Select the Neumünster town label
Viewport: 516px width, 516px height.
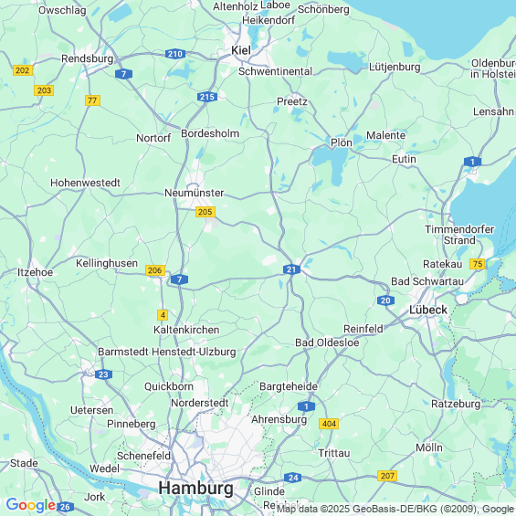pyautogui.click(x=195, y=193)
